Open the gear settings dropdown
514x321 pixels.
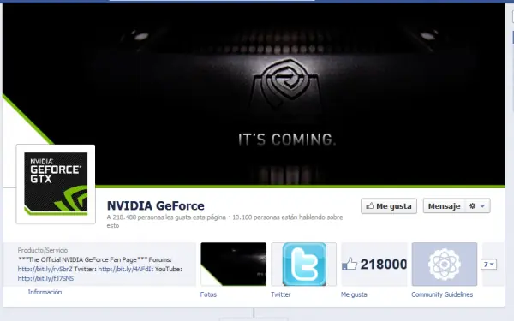pos(478,206)
